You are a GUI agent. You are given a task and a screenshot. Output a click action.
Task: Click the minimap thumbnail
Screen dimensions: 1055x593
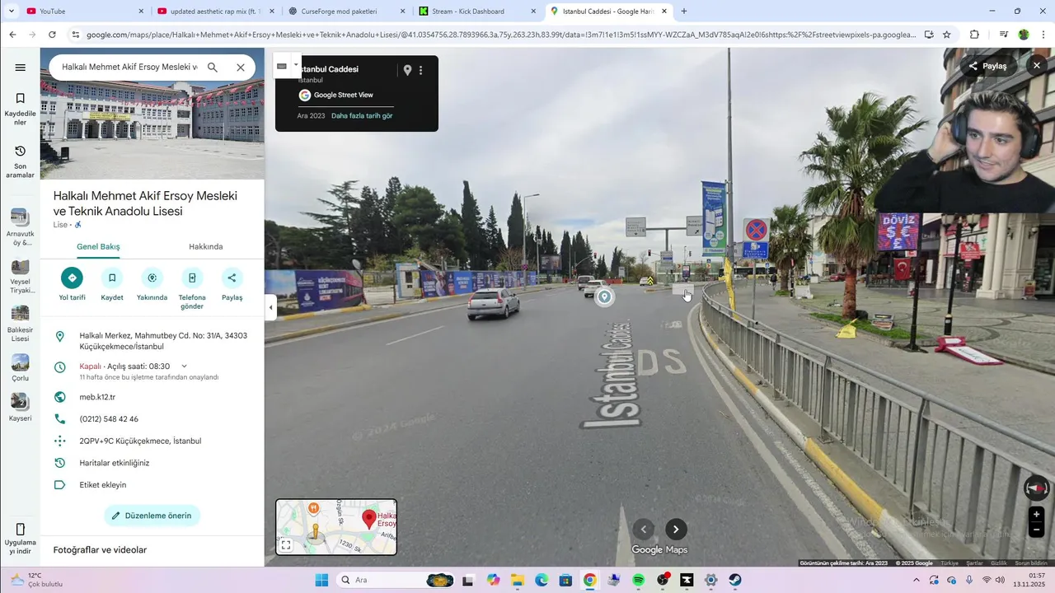(x=336, y=527)
